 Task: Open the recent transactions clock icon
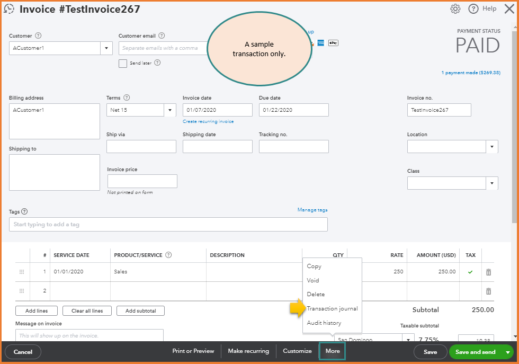click(x=9, y=9)
